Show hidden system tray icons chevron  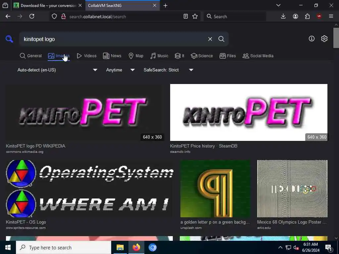(x=280, y=247)
